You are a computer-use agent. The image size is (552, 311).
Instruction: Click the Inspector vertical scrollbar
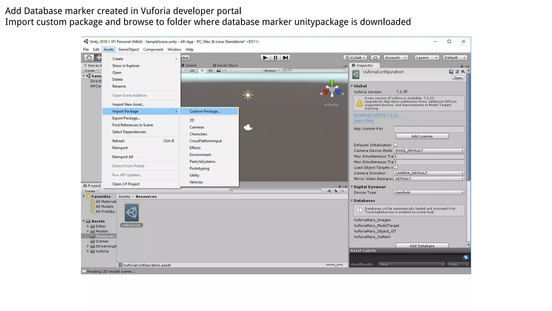click(468, 127)
